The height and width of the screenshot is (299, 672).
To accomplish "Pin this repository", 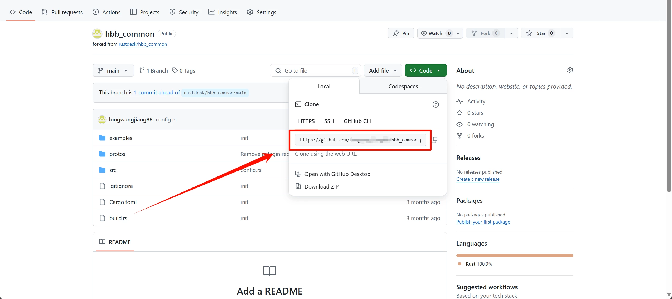I will (x=401, y=33).
